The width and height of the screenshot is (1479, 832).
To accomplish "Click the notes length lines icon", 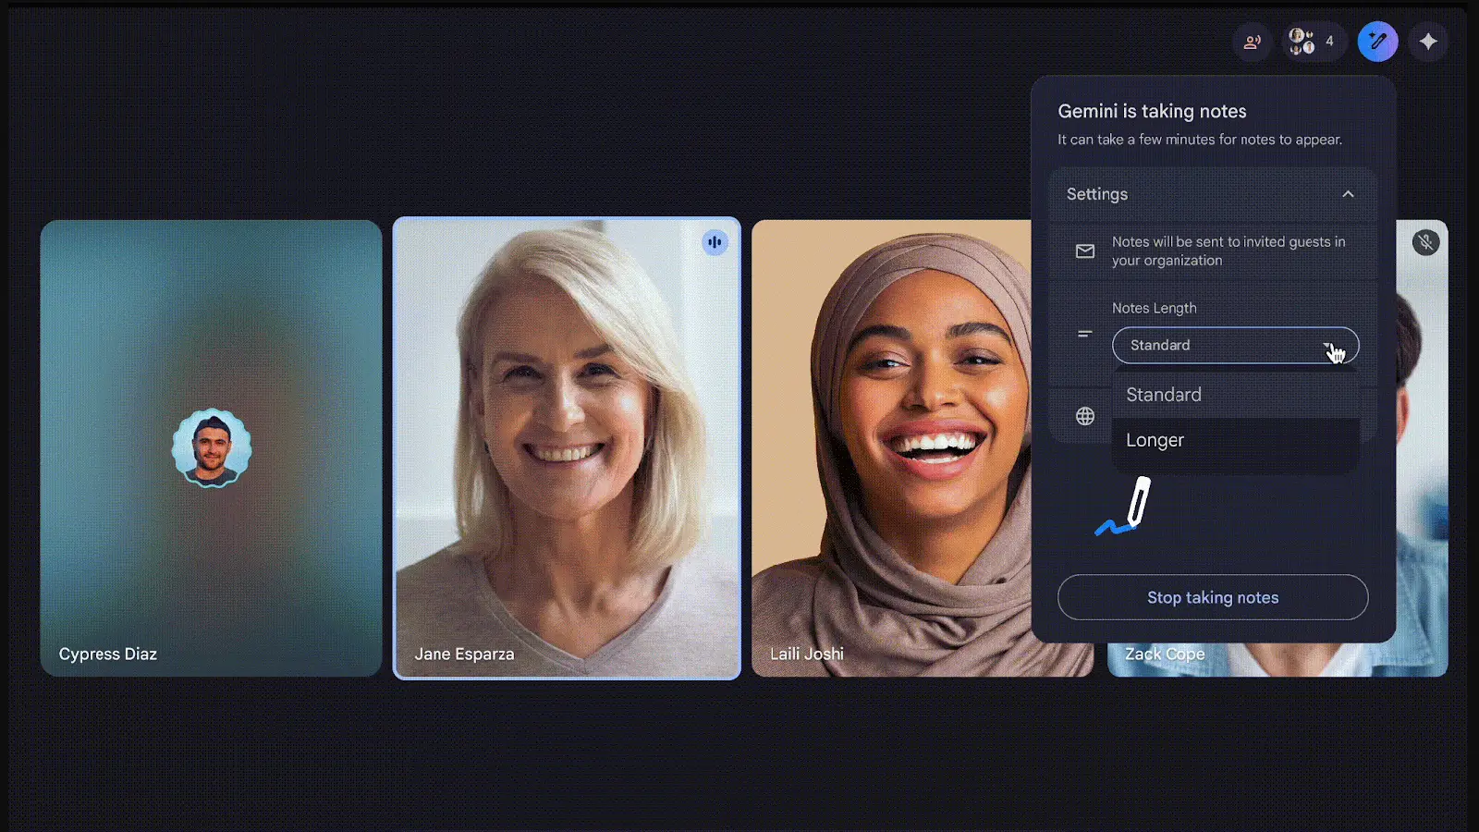I will tap(1085, 334).
